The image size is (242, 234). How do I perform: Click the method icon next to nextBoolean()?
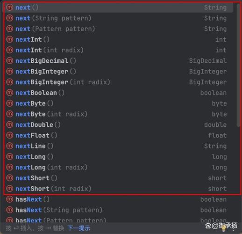point(10,93)
